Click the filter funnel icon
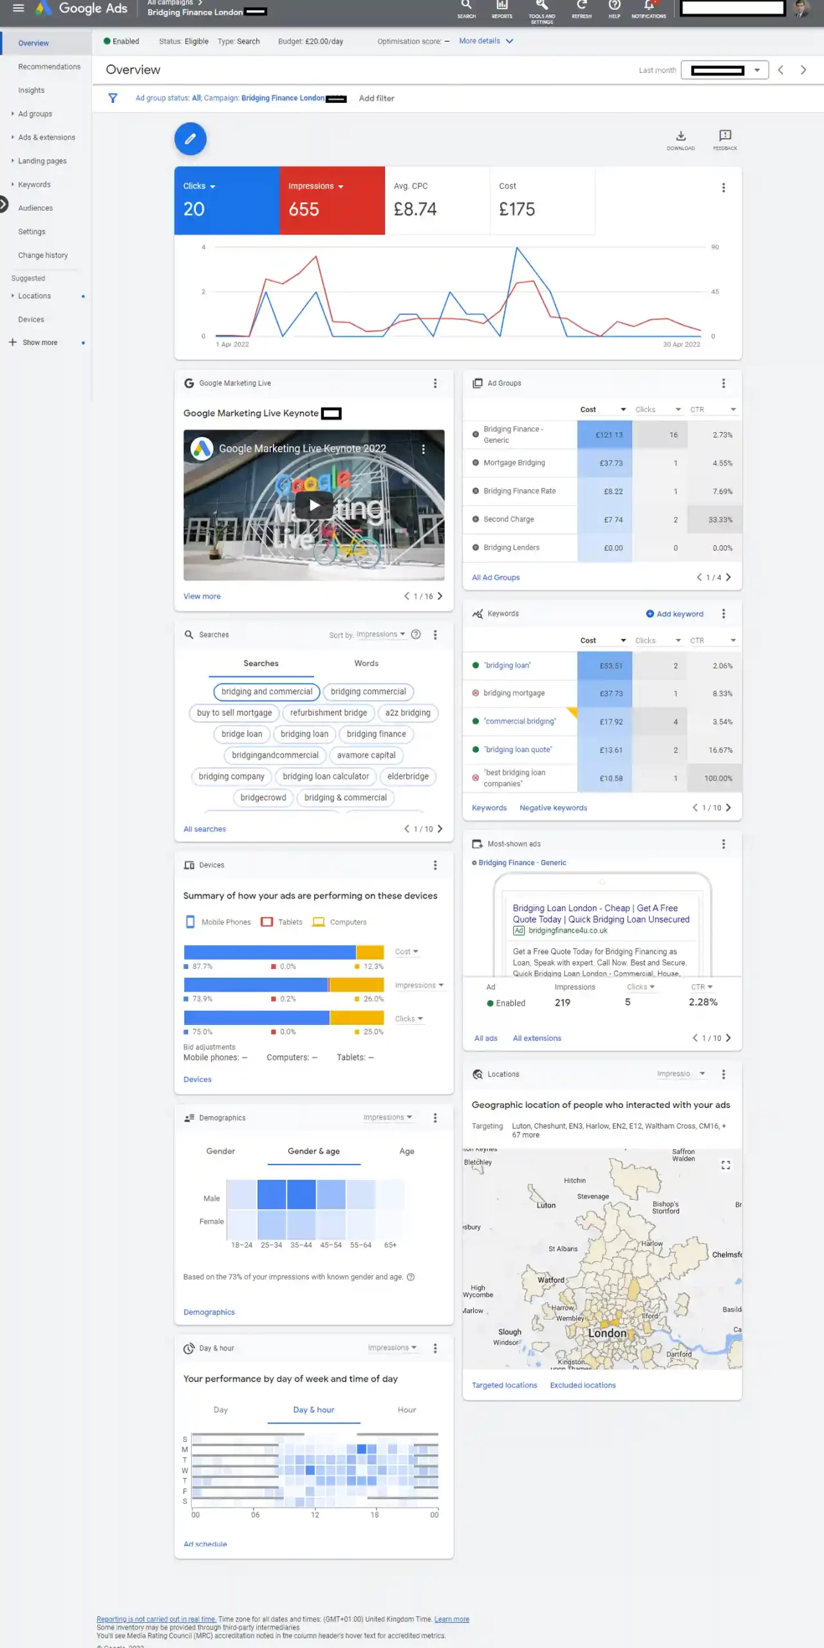This screenshot has height=1648, width=824. [113, 98]
